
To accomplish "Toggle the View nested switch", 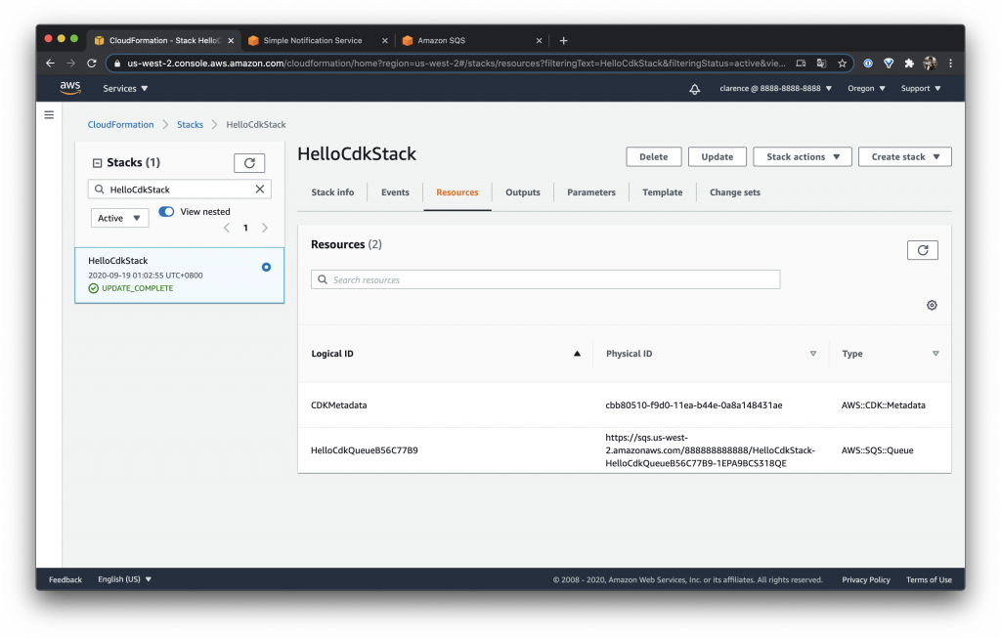I will pyautogui.click(x=166, y=211).
